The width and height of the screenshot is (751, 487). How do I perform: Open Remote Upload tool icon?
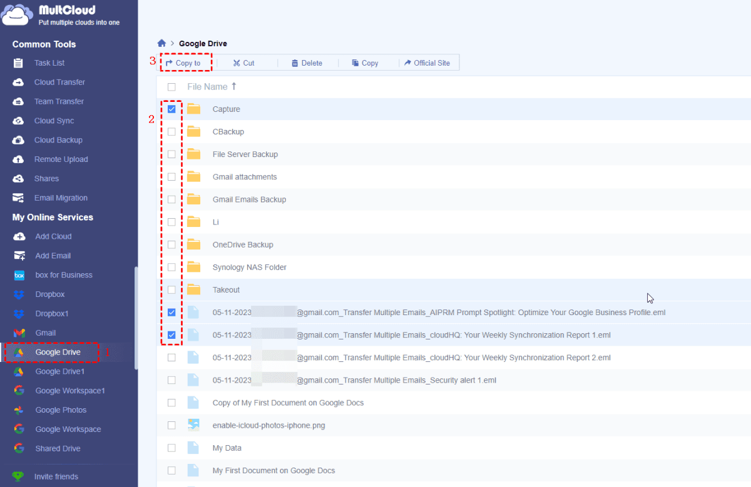coord(19,159)
